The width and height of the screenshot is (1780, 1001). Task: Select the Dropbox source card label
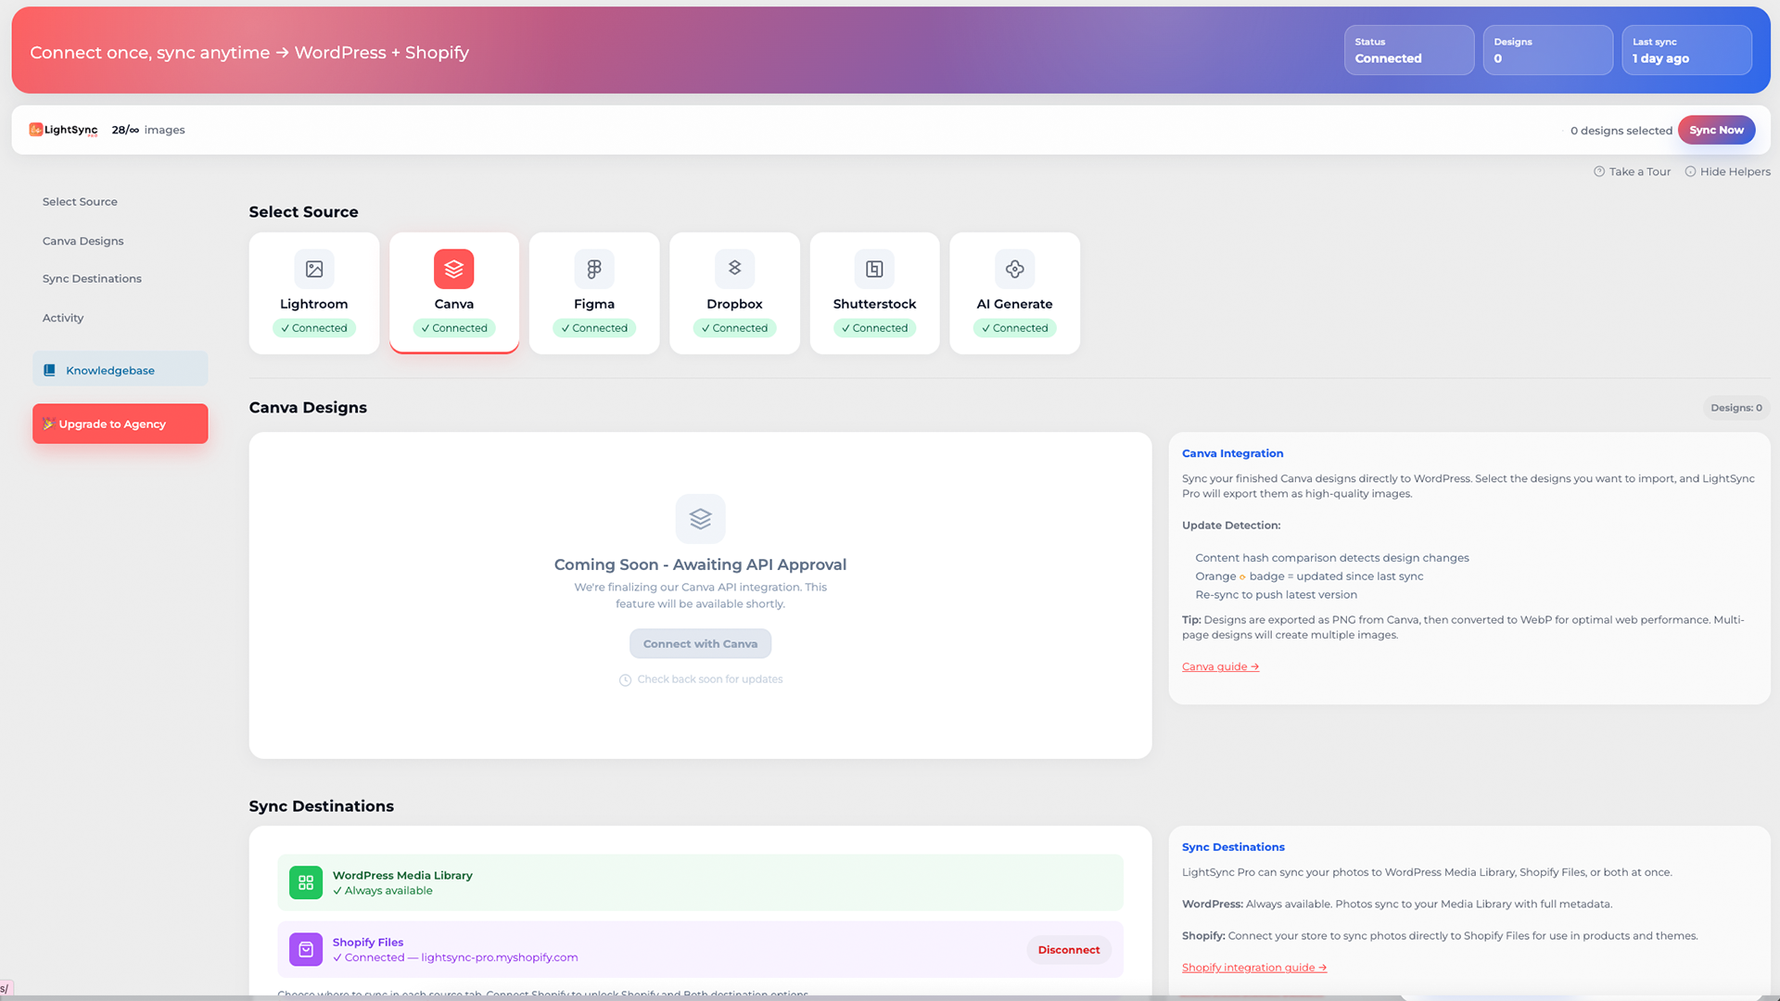point(734,304)
